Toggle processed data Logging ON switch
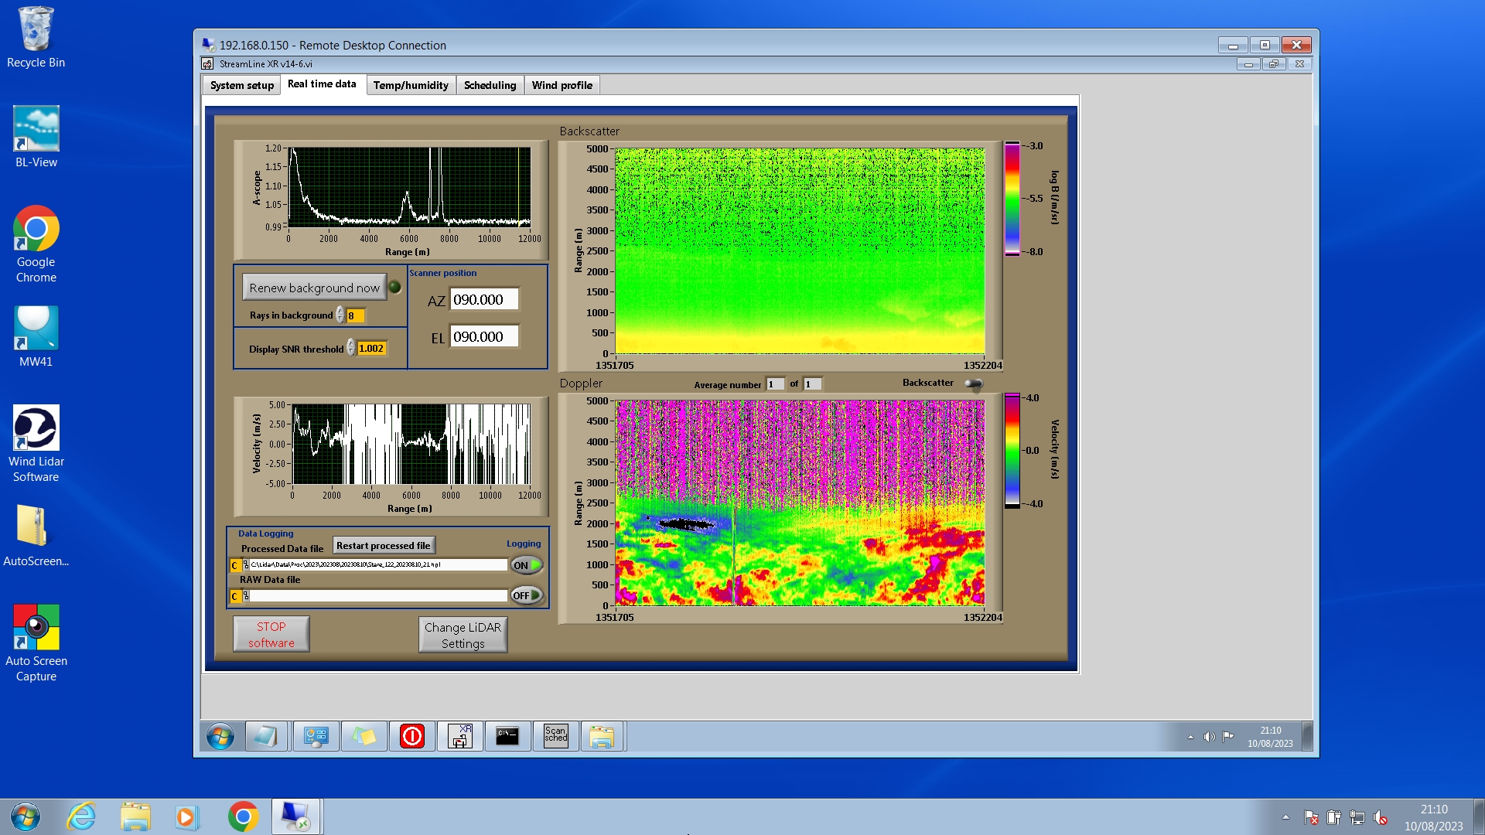Image resolution: width=1485 pixels, height=835 pixels. point(526,565)
